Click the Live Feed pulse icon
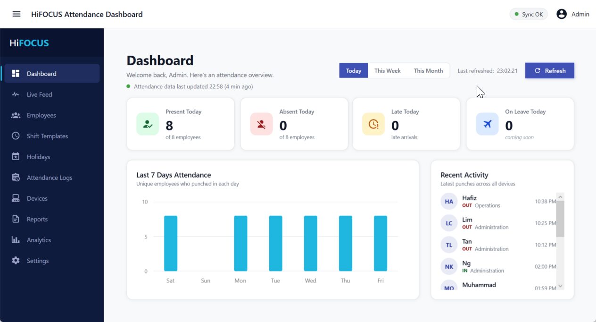The image size is (596, 322). click(16, 94)
